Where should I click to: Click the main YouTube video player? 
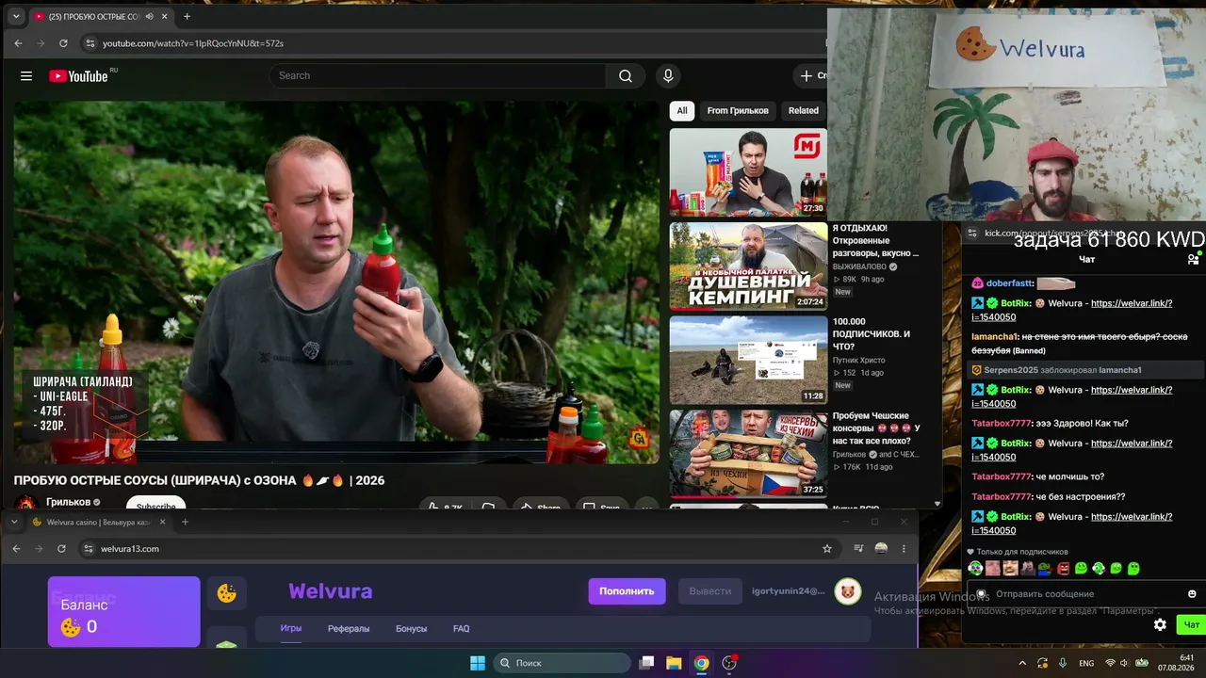point(336,282)
